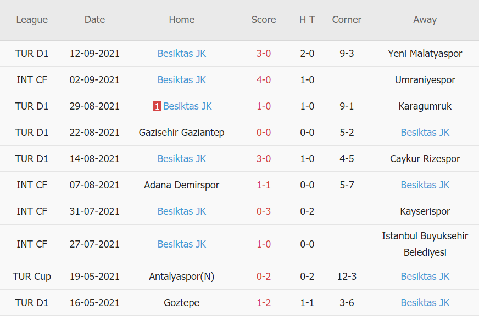Open Besiktas JK link in 02-09-2021 match
The image size is (479, 316).
click(182, 80)
